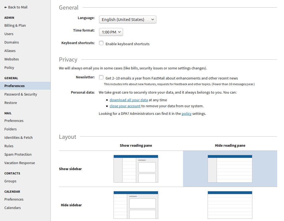Open the Language dropdown
Image resolution: width=284 pixels, height=221 pixels.
point(127,19)
